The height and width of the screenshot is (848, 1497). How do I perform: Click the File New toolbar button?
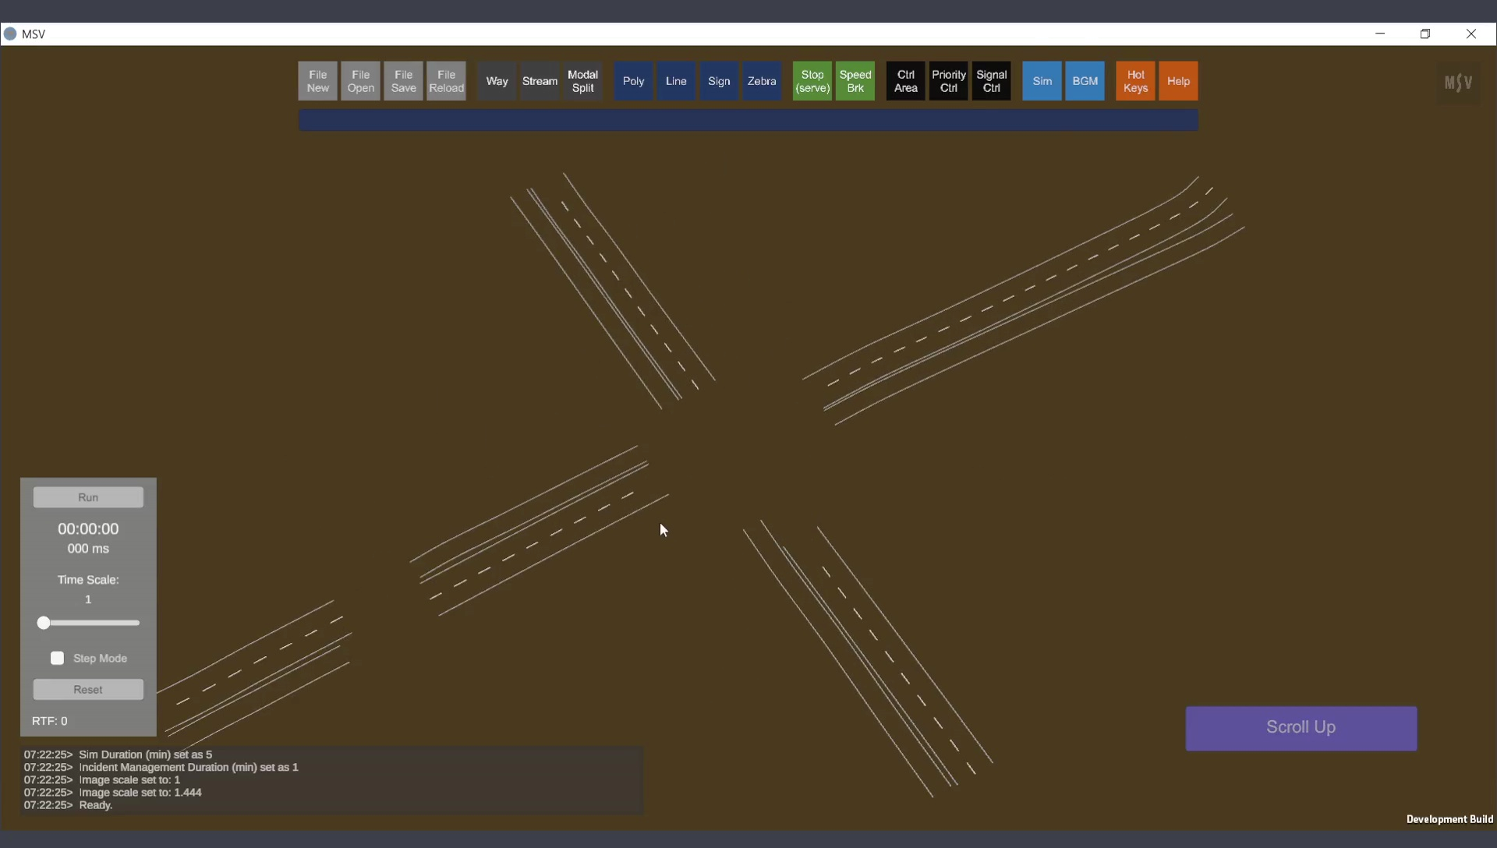click(317, 81)
